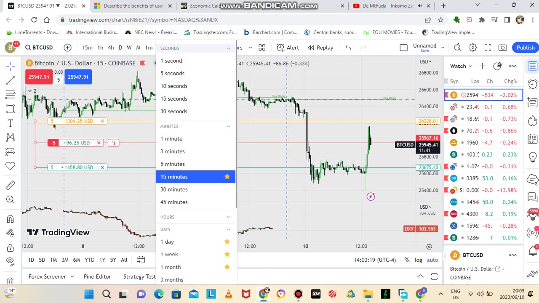This screenshot has height=303, width=539.
Task: Select 30 seconds interval
Action: tap(195, 111)
